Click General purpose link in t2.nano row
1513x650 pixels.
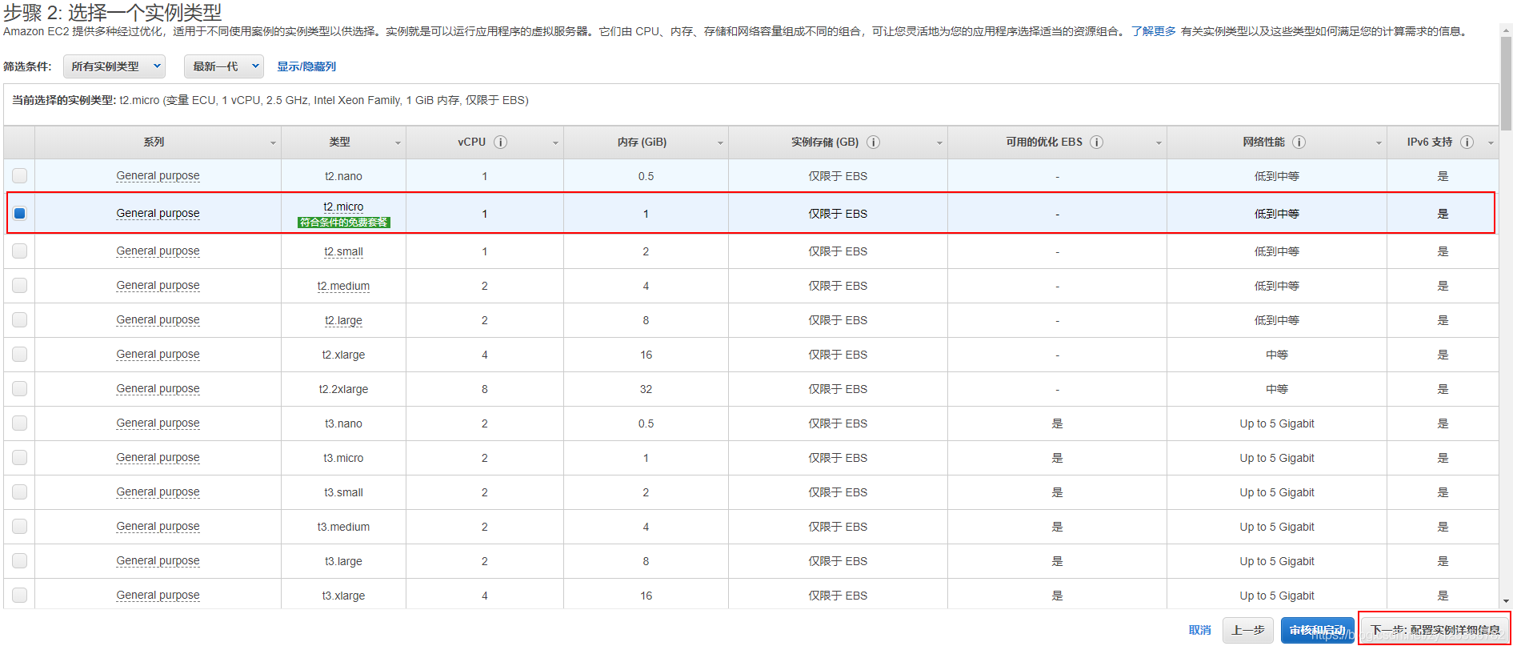[158, 175]
